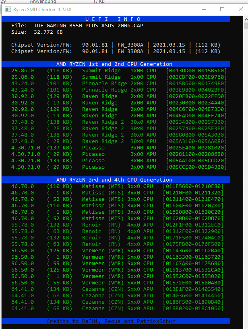Click Renoir address [012F1F00-01312EC0]
The width and height of the screenshot is (248, 329).
coord(193,225)
